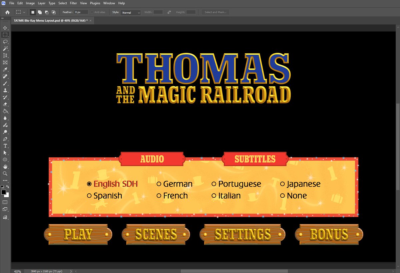
Task: Open the Layer menu
Action: pos(42,3)
